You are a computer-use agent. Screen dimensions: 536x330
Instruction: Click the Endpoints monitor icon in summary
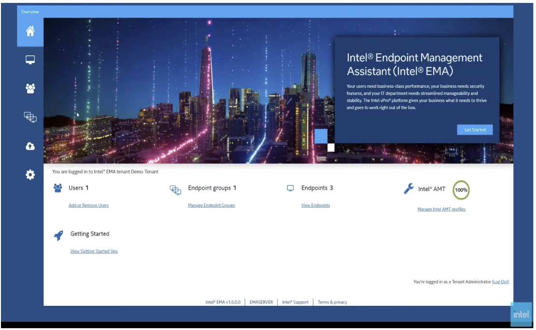[291, 188]
